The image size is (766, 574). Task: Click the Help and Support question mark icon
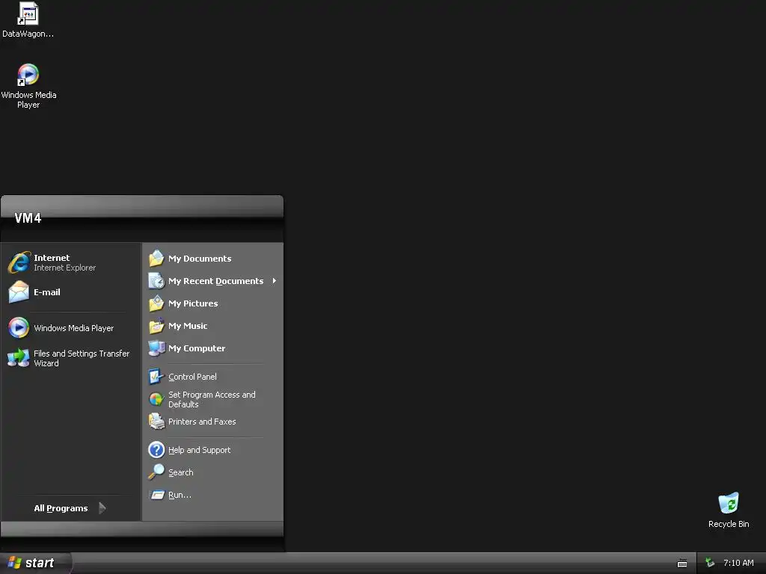pyautogui.click(x=156, y=449)
